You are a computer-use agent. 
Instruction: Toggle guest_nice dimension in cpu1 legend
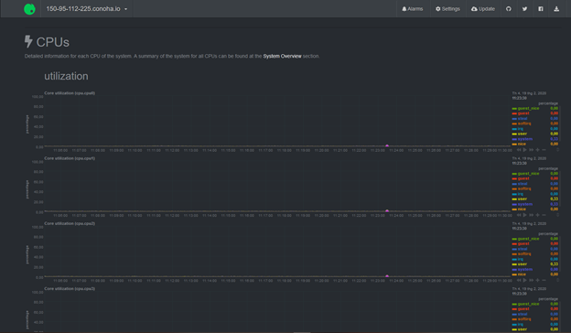[525, 173]
